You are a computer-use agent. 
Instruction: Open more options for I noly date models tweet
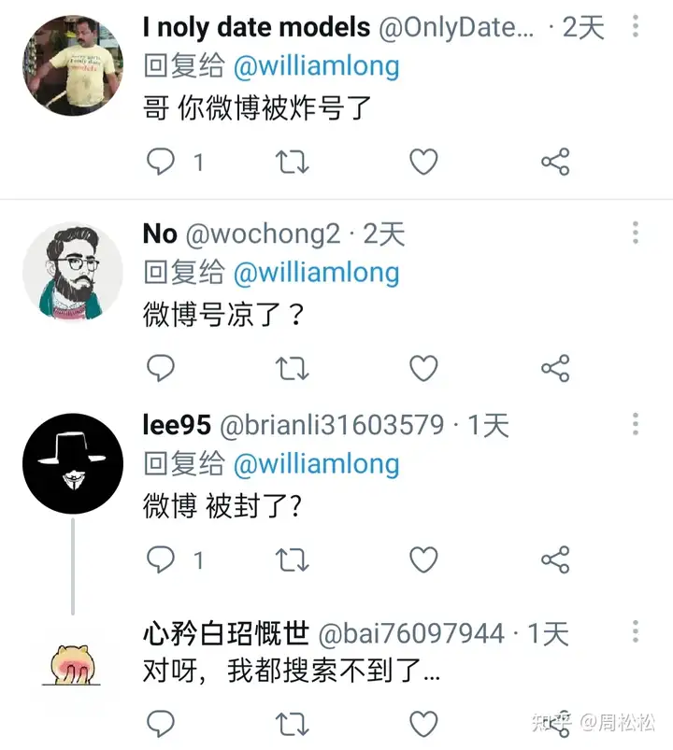636,26
